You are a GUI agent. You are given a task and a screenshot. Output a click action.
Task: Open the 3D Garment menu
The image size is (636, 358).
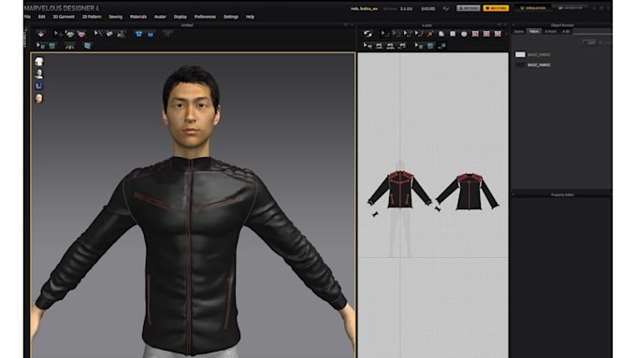[64, 17]
